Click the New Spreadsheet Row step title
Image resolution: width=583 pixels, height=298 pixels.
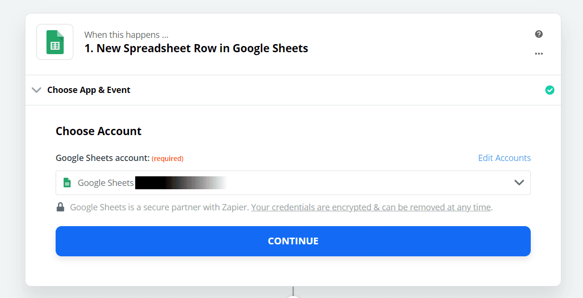(196, 48)
